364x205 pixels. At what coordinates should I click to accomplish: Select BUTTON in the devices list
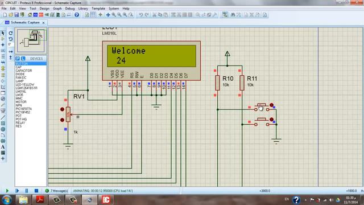pyautogui.click(x=31, y=64)
